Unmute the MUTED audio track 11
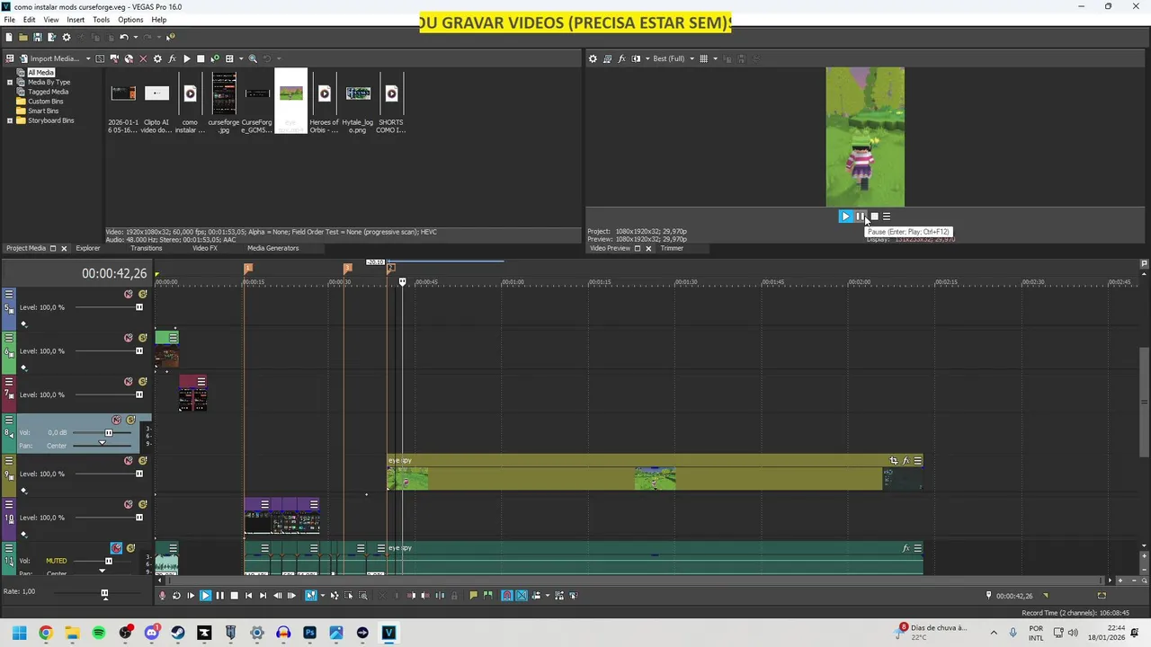 (116, 548)
